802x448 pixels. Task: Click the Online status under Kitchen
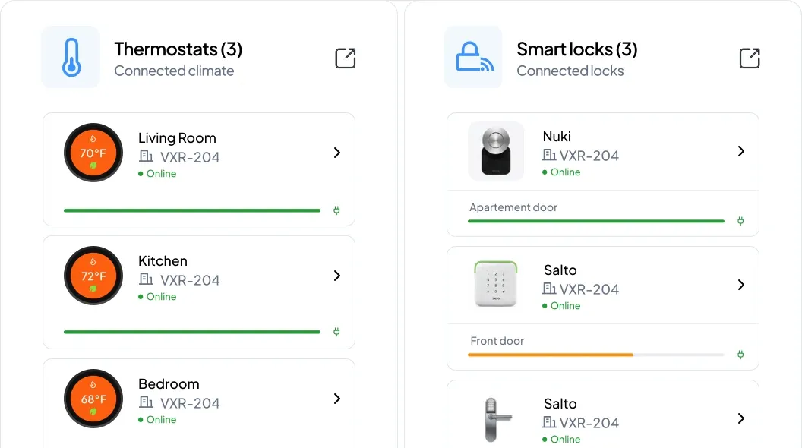[x=157, y=297]
